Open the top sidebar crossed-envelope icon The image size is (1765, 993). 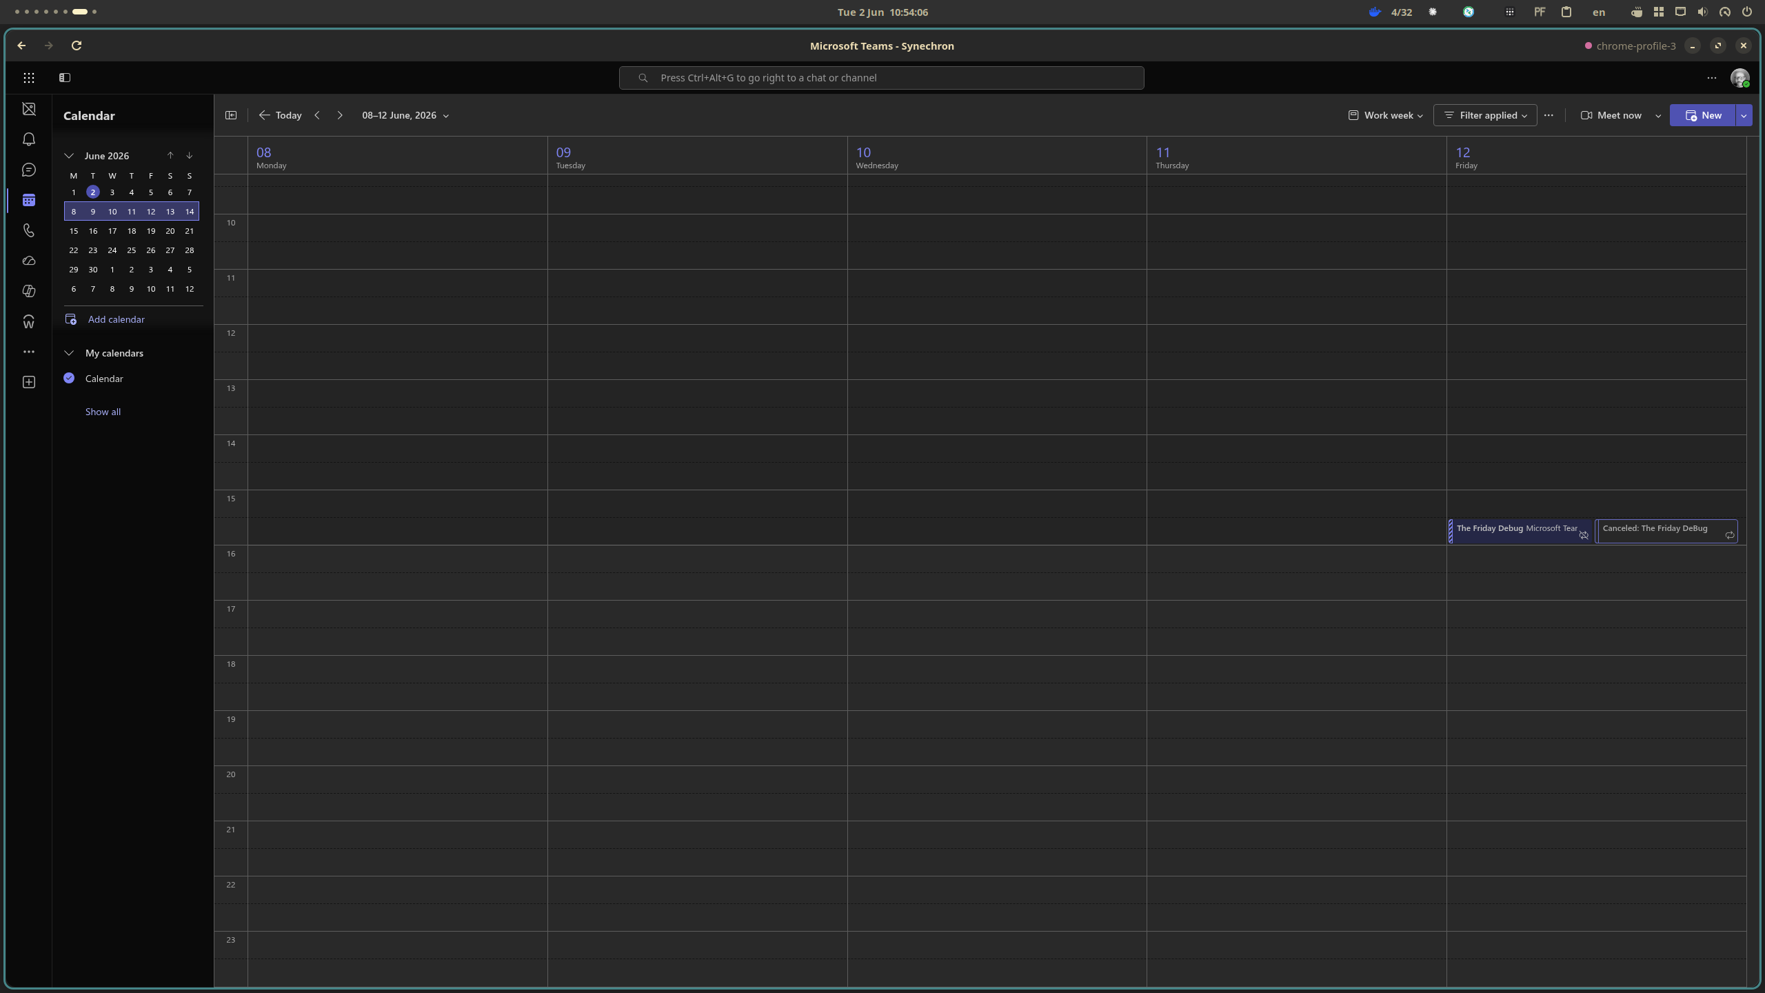click(29, 109)
